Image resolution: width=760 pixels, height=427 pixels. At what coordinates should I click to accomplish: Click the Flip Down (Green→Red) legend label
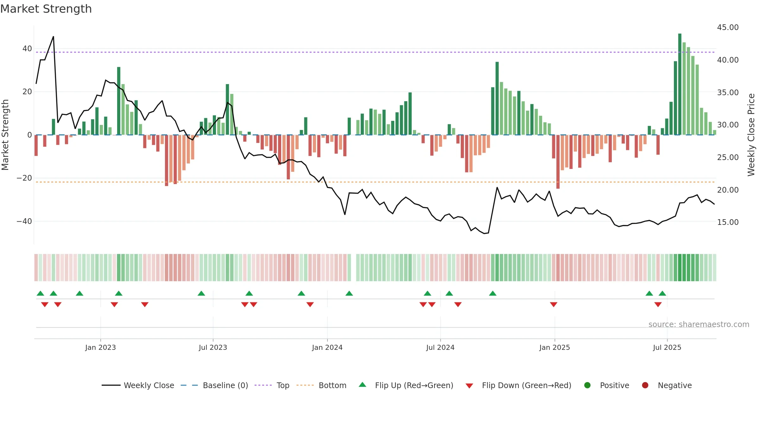[527, 385]
